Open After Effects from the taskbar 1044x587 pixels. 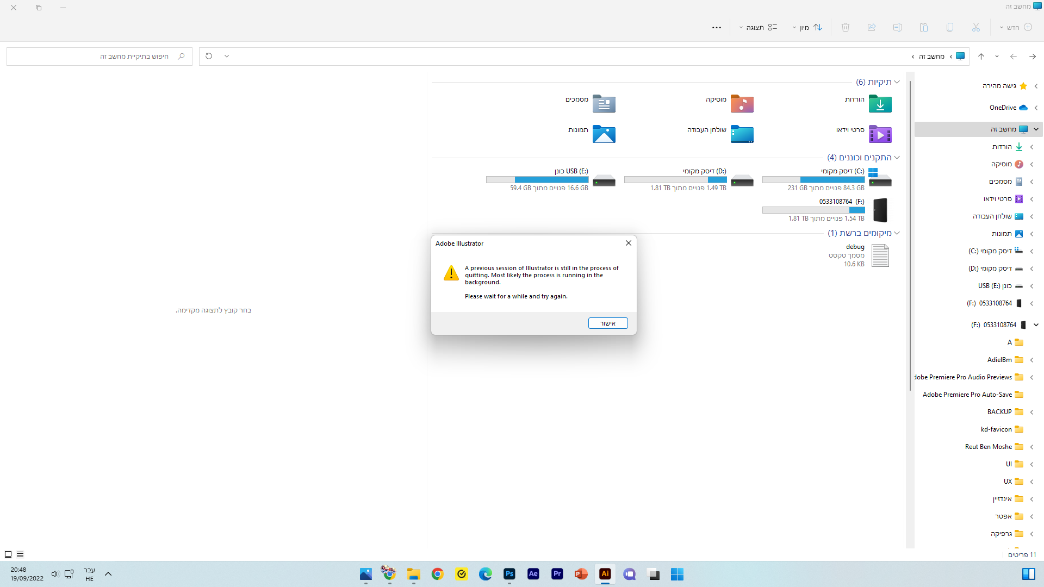[x=533, y=574]
